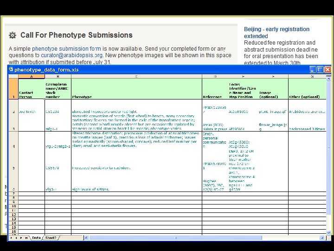Select row 16 header

(x=13, y=231)
